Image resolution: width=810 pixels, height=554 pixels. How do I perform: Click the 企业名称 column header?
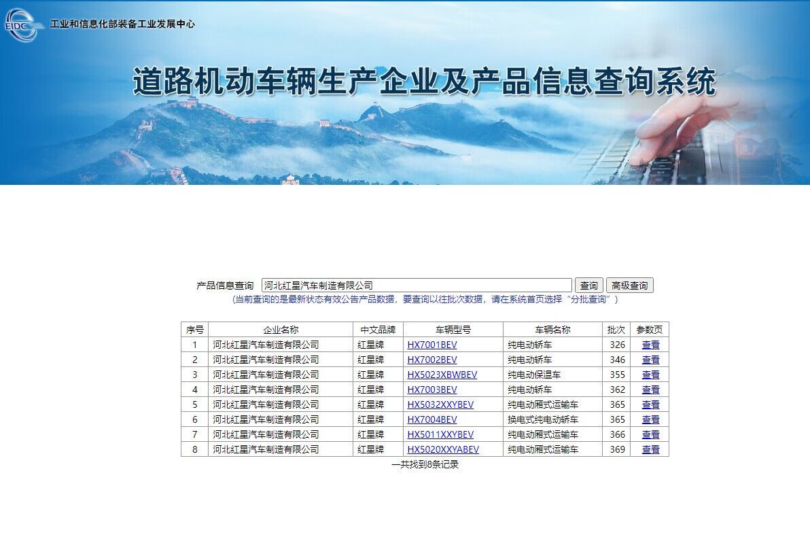[x=281, y=330]
